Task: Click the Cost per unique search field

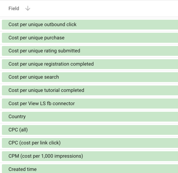Action: [34, 77]
